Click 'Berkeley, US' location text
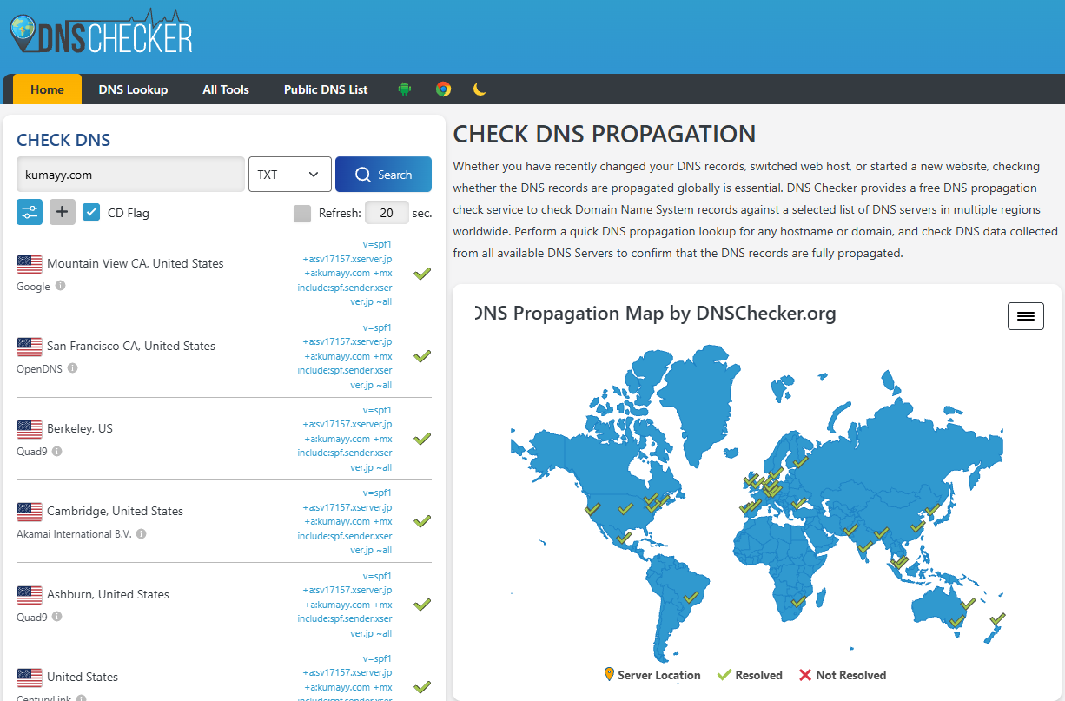 click(80, 428)
